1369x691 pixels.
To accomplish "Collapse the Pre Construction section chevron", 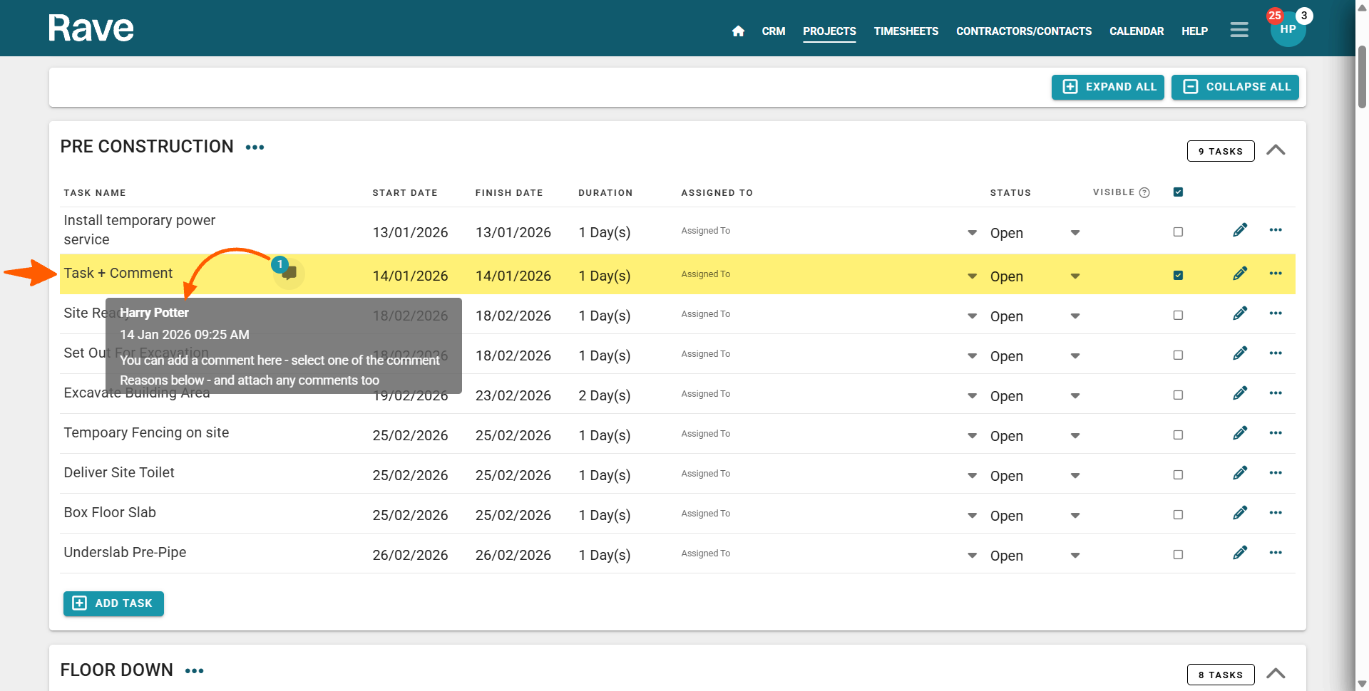I will coord(1276,150).
